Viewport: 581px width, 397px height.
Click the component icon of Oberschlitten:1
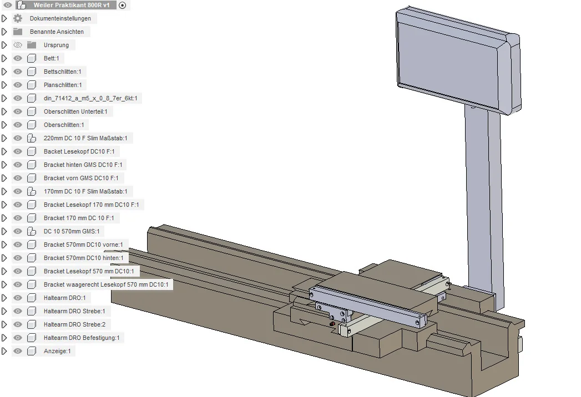[x=32, y=125]
